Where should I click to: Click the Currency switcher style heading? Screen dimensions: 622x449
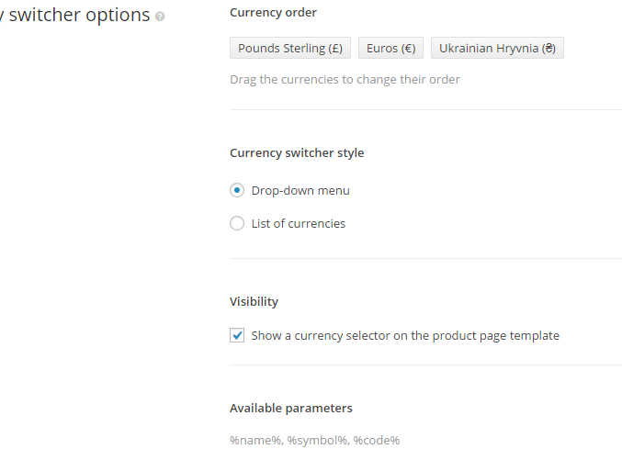297,153
